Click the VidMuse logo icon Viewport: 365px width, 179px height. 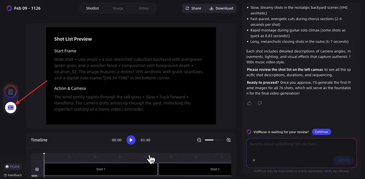point(9,9)
